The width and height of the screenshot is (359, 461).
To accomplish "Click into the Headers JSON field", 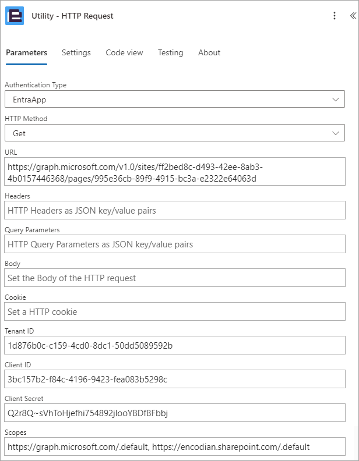I will click(175, 210).
